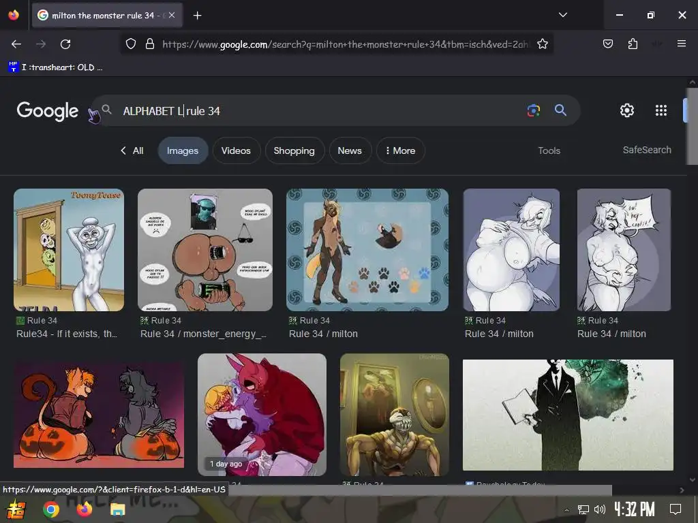
Task: Open the Google apps grid
Action: [661, 110]
